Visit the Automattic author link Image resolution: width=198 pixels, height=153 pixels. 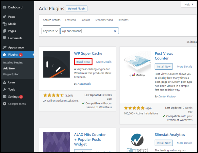coord(84,84)
